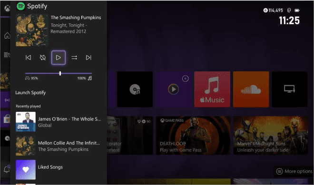
Task: Skip to the next track
Action: (x=88, y=58)
